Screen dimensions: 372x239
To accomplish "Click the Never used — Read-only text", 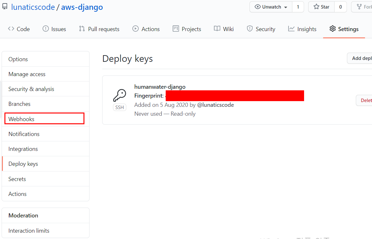I will pyautogui.click(x=165, y=114).
